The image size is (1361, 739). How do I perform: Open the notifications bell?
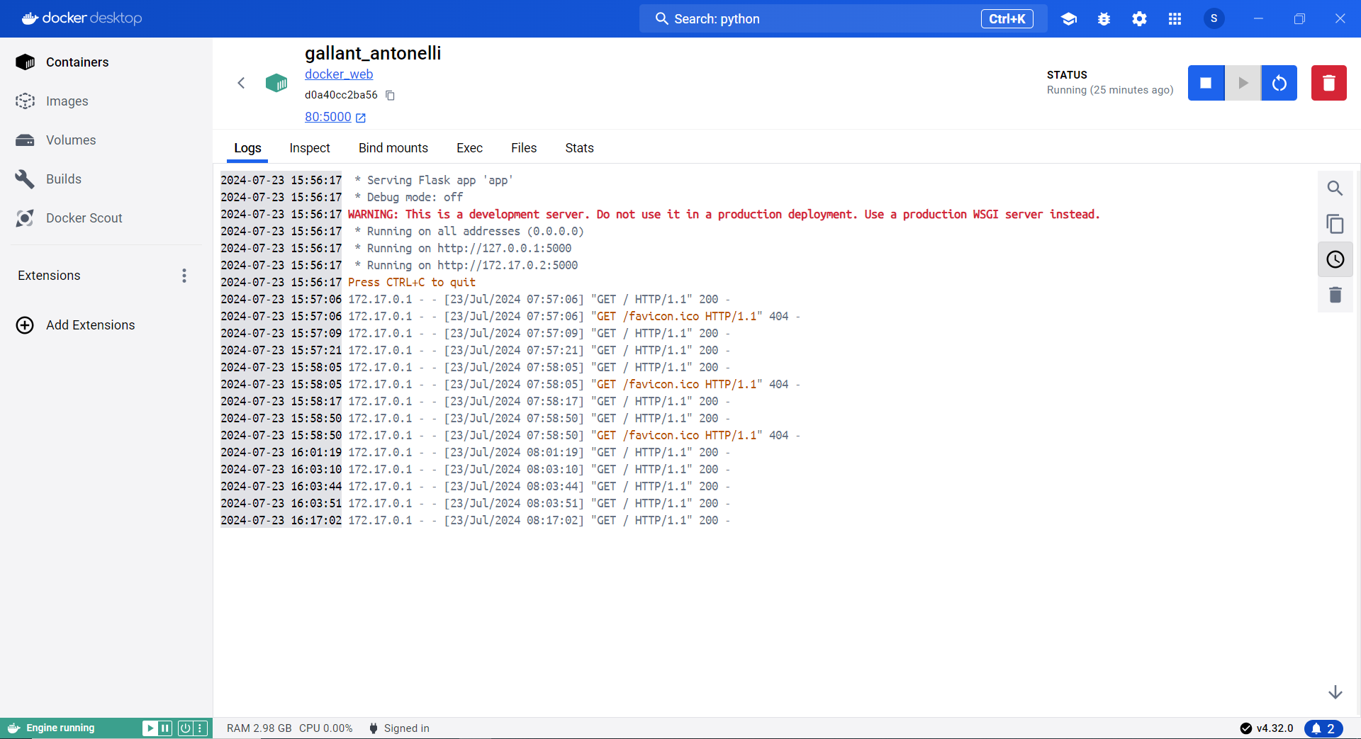click(1323, 728)
